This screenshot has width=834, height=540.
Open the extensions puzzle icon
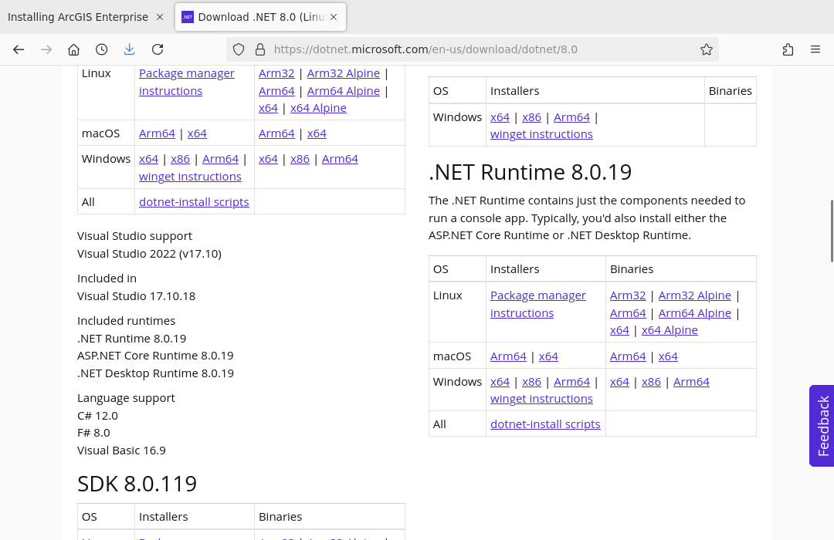[x=788, y=49]
